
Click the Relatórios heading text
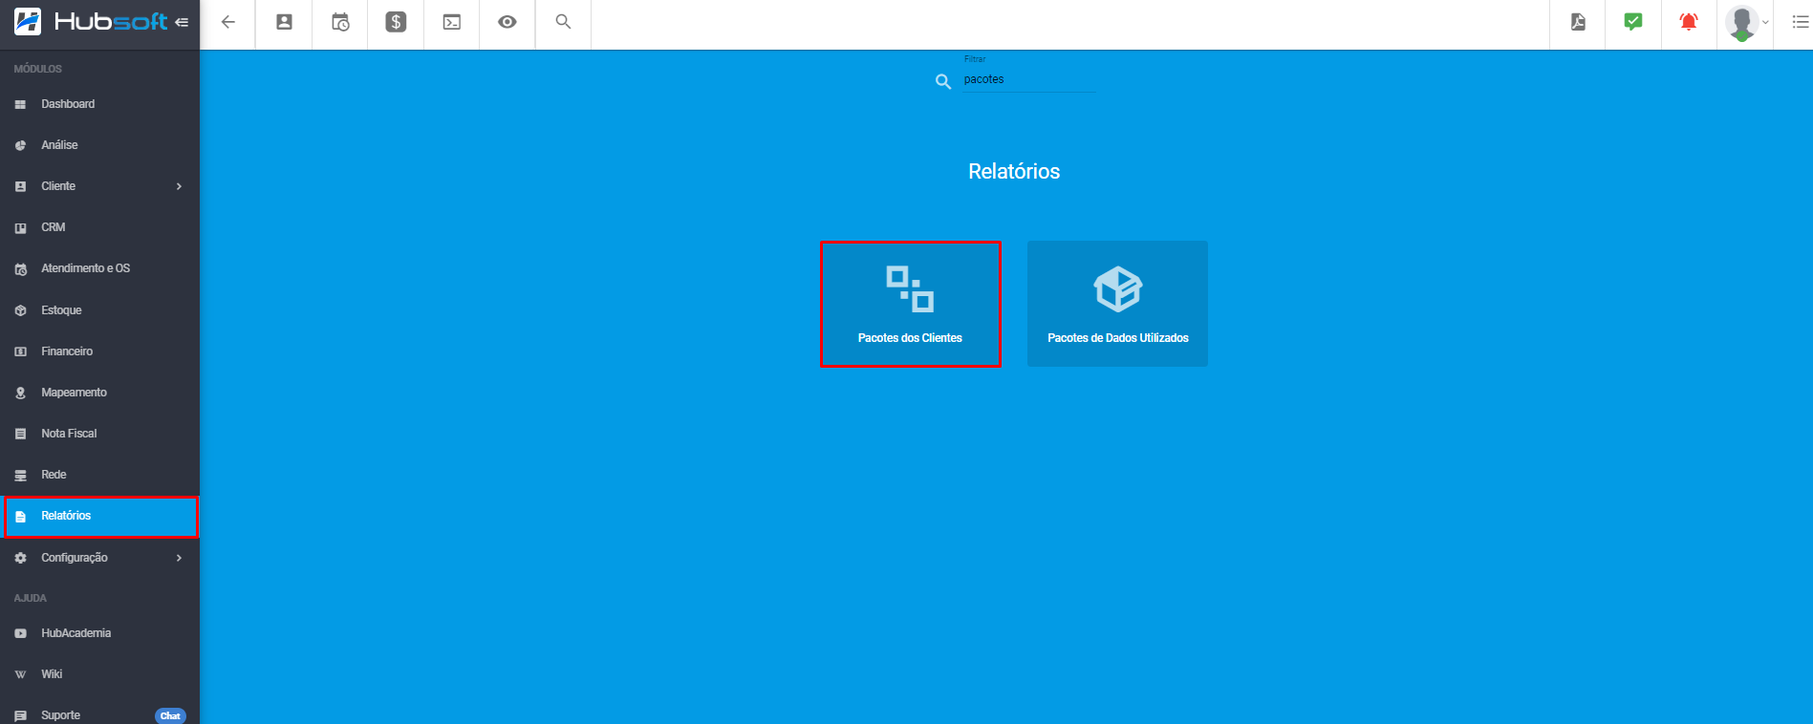[1014, 171]
